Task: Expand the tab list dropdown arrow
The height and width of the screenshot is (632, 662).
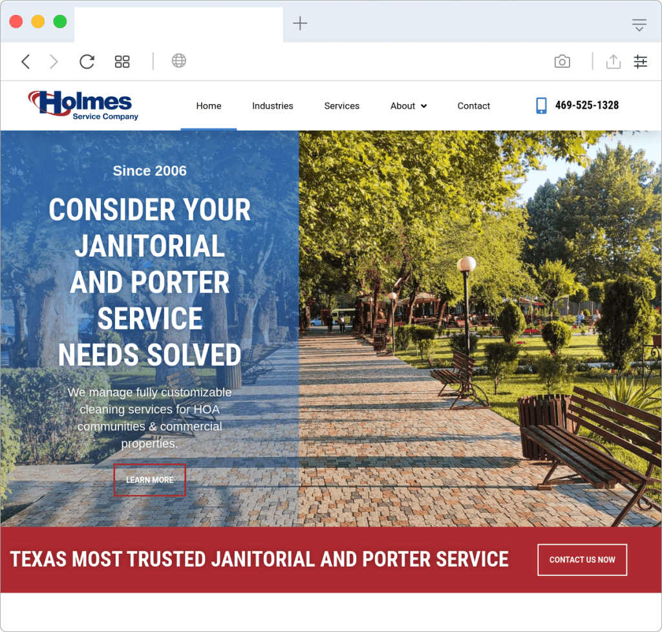Action: 639,25
